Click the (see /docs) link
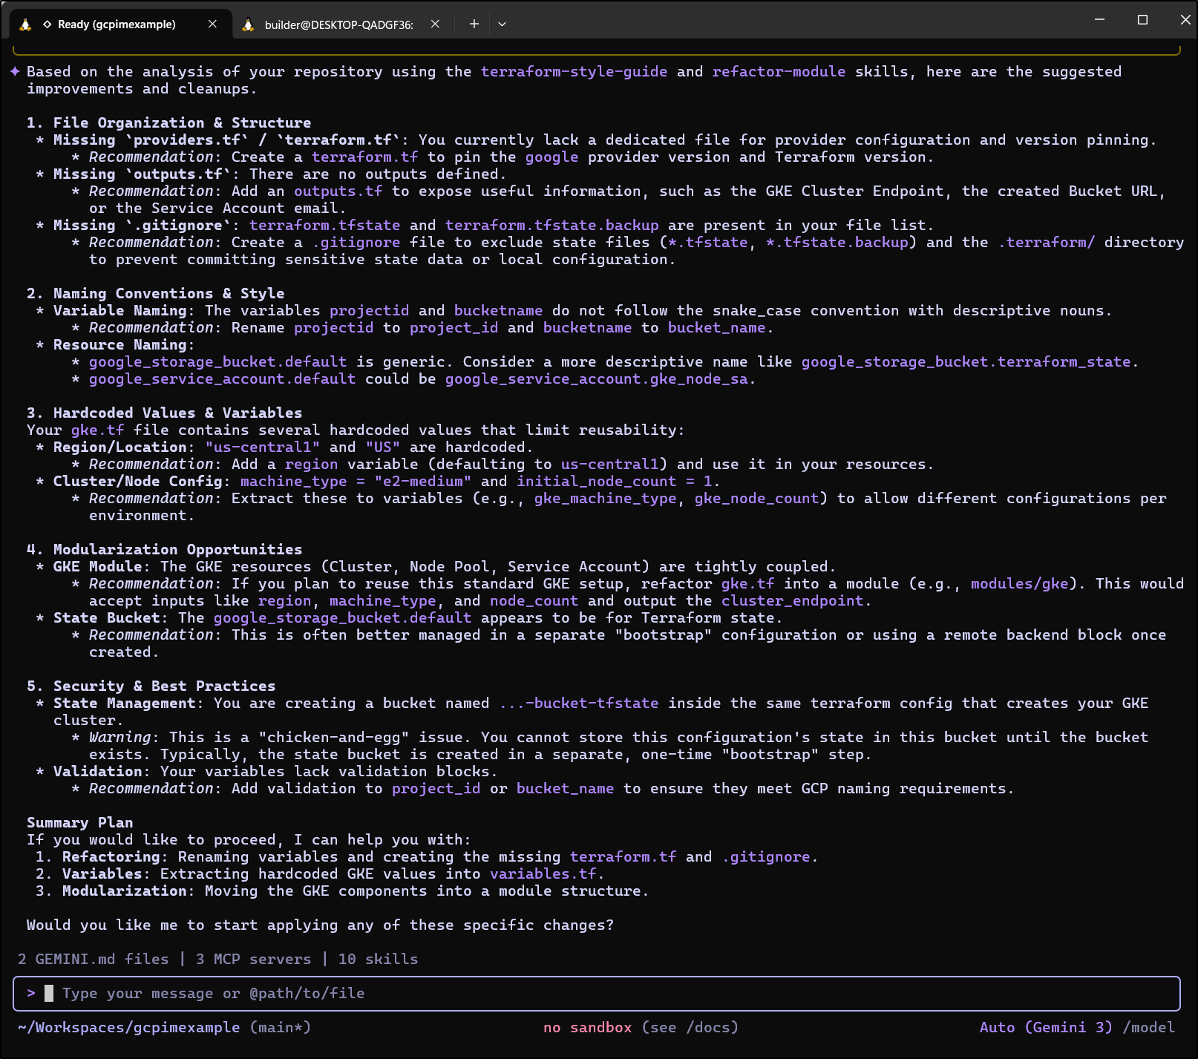The image size is (1198, 1059). (691, 1027)
